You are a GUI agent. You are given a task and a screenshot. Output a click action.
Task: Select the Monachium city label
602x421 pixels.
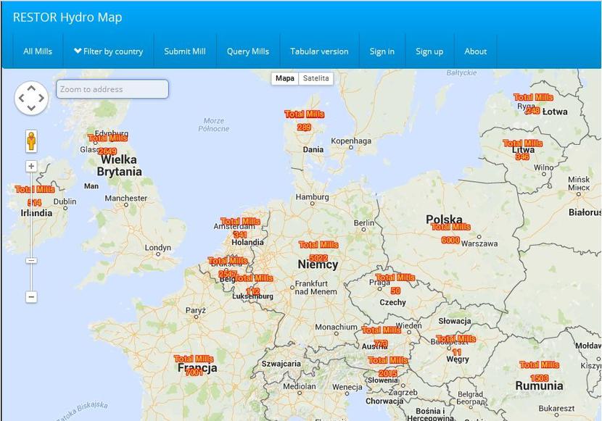(336, 327)
